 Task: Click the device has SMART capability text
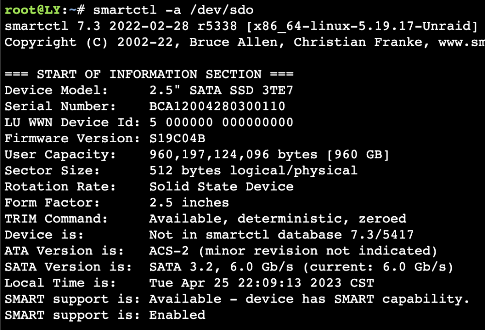click(x=357, y=299)
